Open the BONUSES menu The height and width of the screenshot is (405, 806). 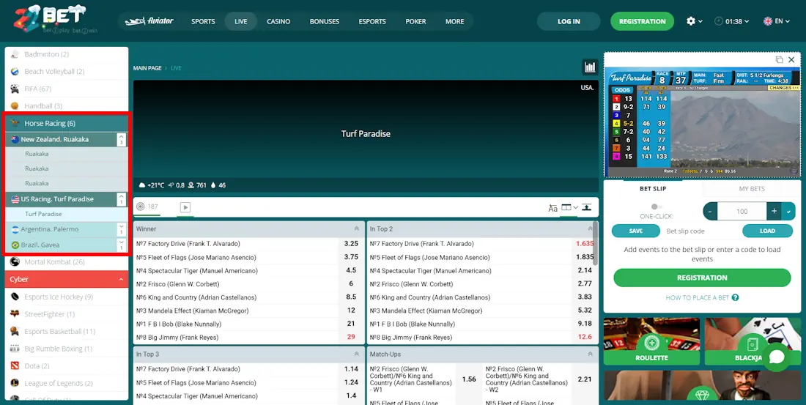325,21
